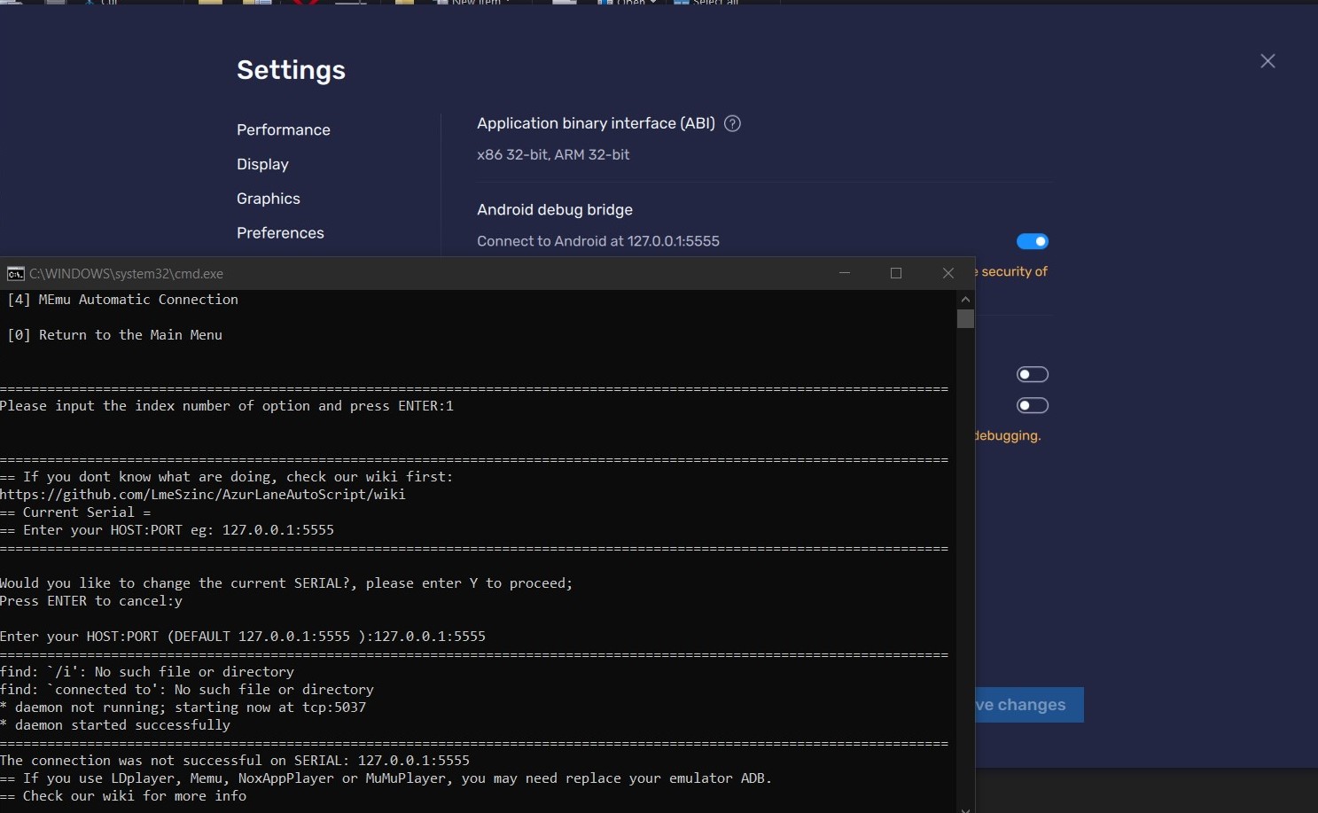Click the "find: `connected to'" error line

point(187,690)
